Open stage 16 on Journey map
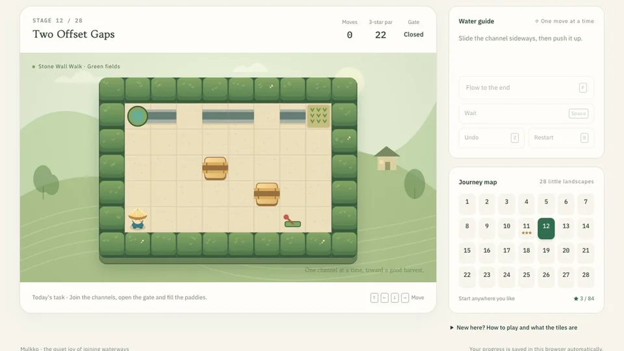 487,253
